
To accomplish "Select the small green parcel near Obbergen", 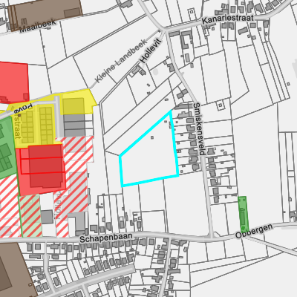I will [x=244, y=215].
